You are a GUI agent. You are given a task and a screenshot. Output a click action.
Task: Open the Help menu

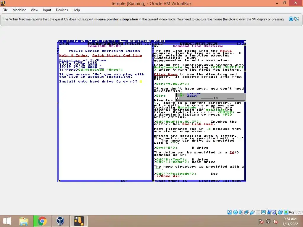(x=76, y=10)
